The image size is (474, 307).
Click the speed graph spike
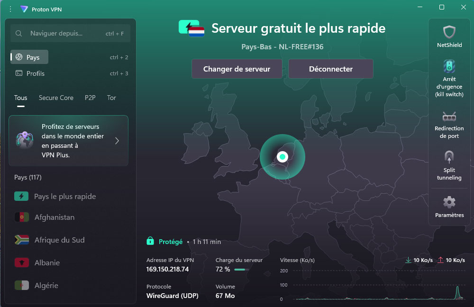(457, 292)
